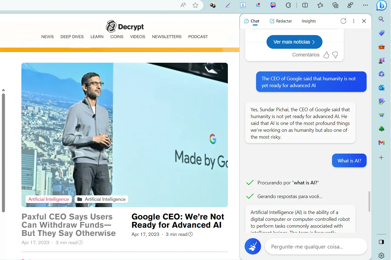Click the Pergunte-me qualquer coisa input field
Screen dimensions: 391x260
pyautogui.click(x=316, y=247)
